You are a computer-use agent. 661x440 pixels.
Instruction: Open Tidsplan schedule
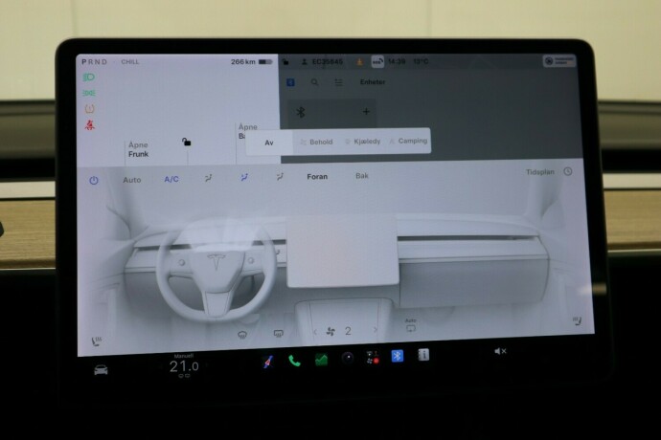(539, 172)
